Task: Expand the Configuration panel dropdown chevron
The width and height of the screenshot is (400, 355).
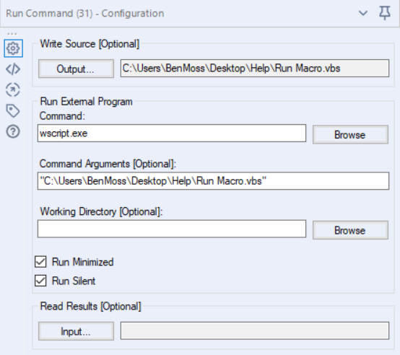Action: click(363, 13)
